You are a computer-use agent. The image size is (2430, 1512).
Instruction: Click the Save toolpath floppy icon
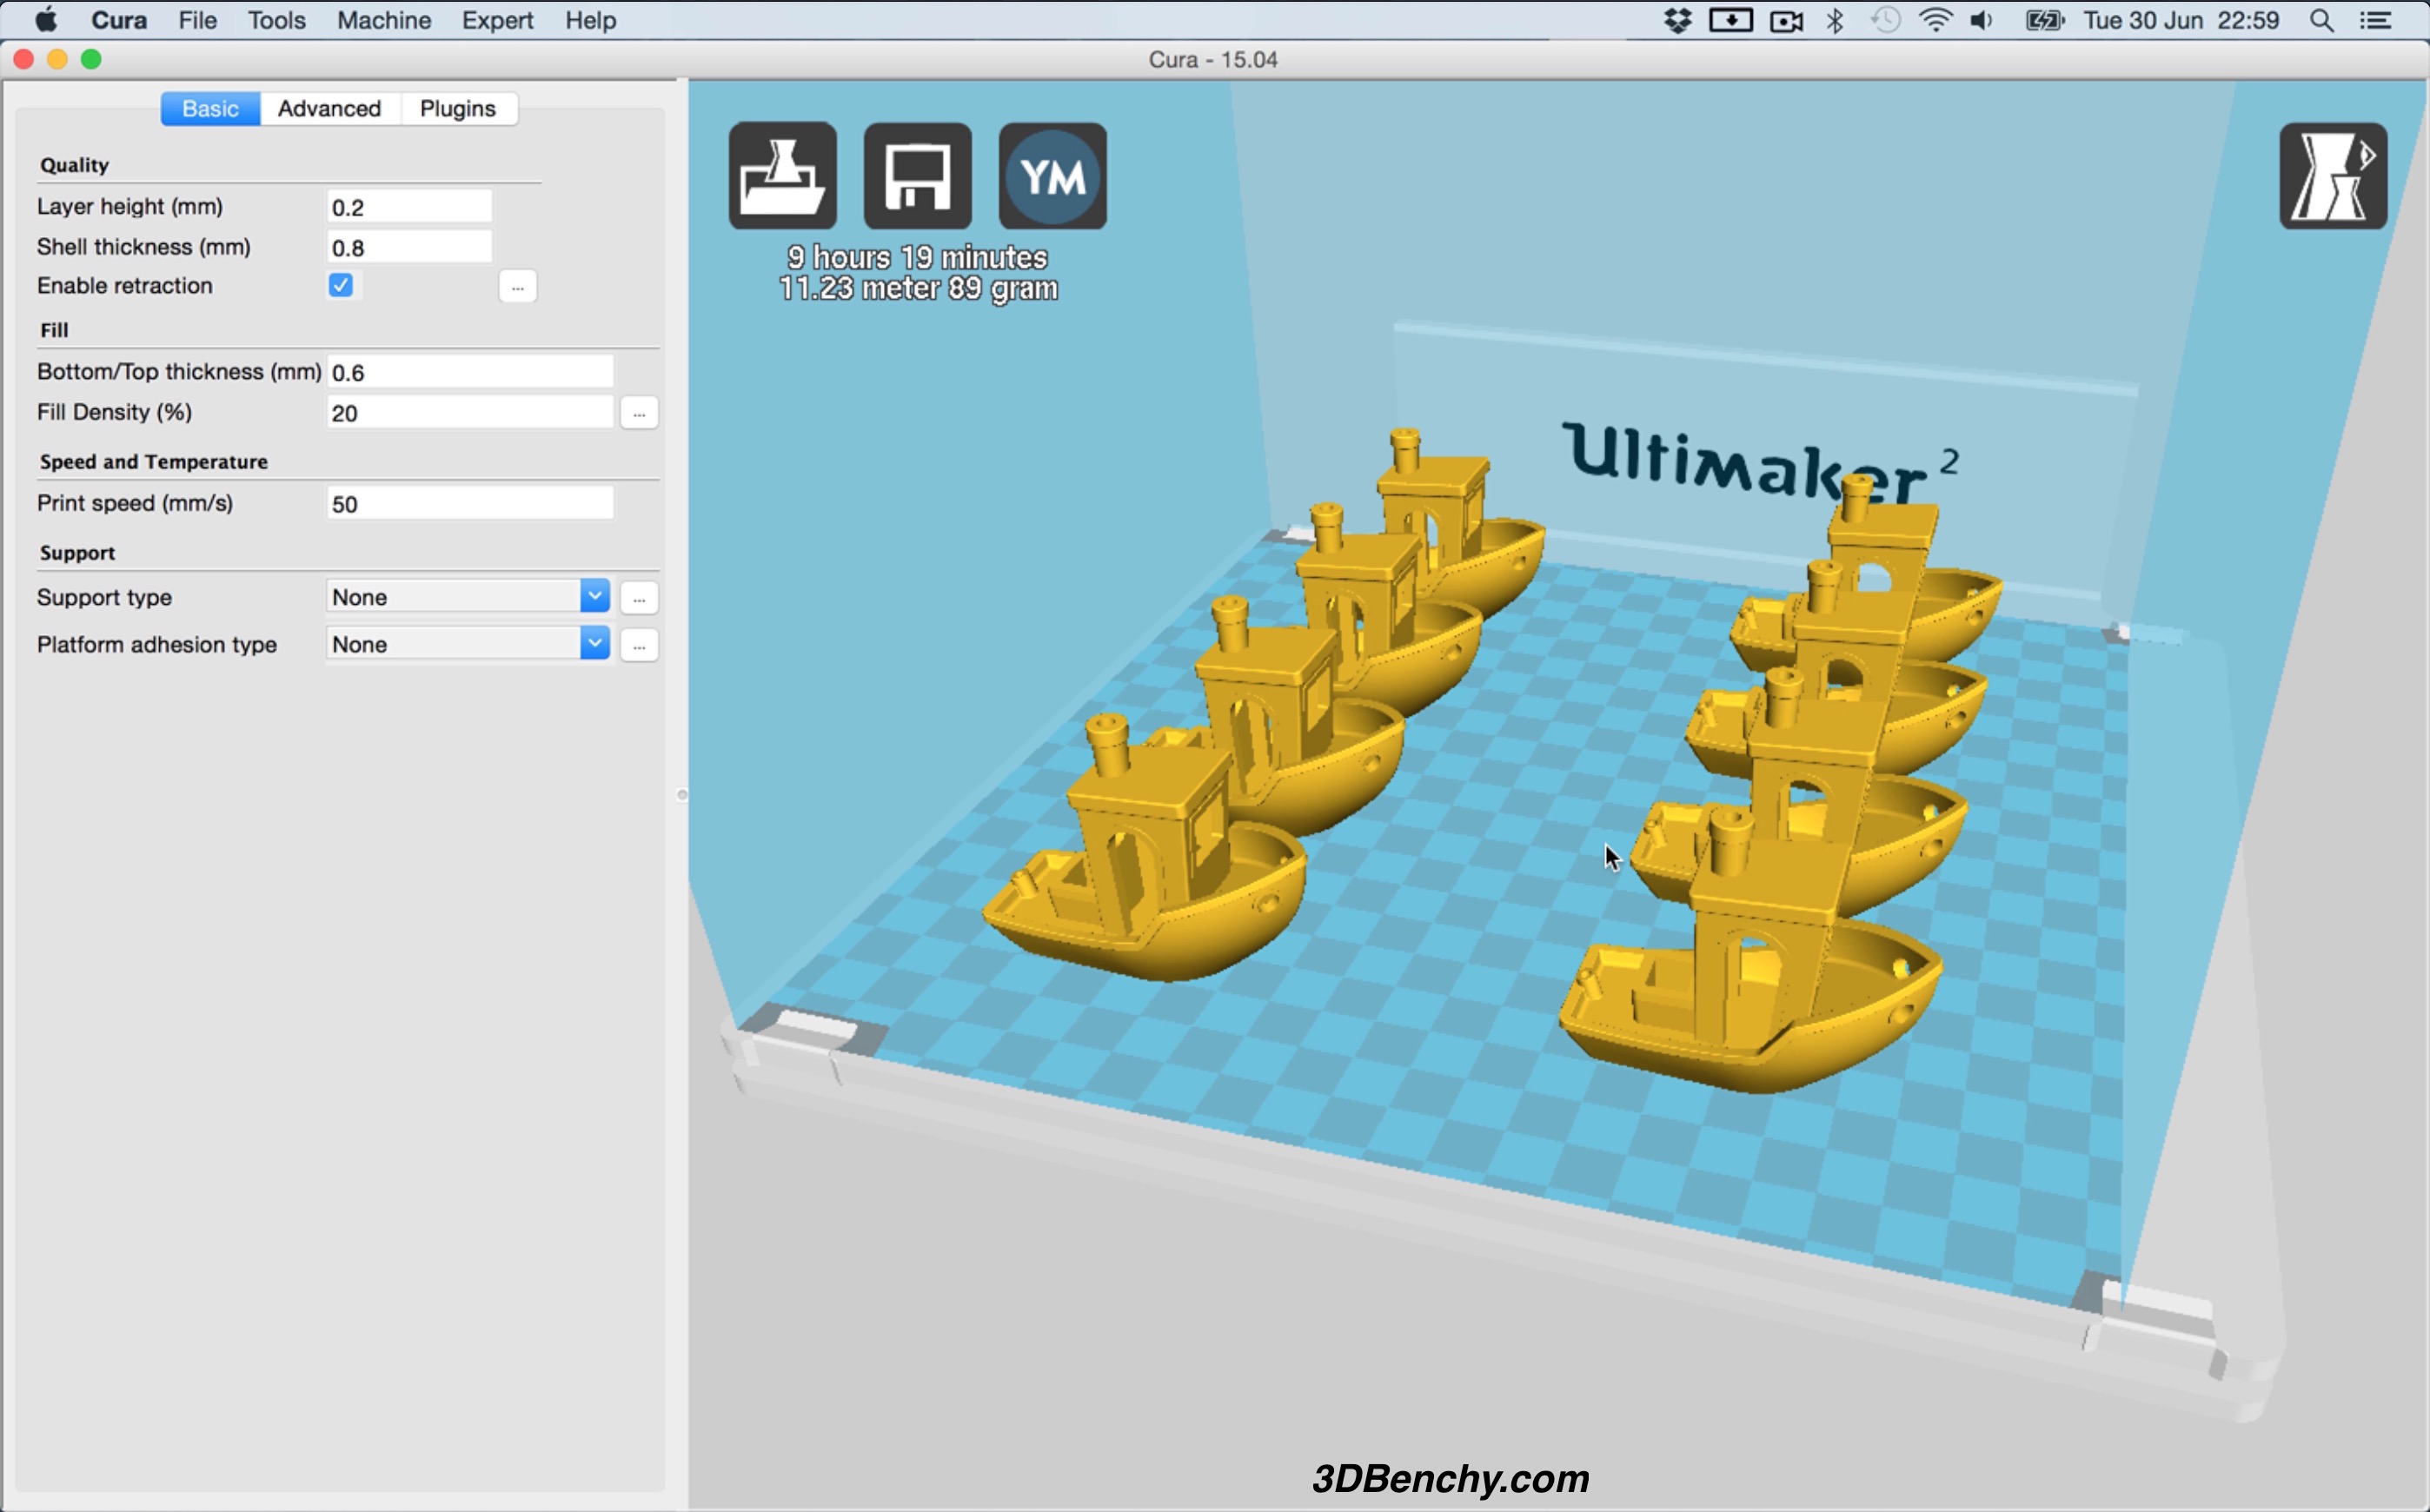point(917,176)
